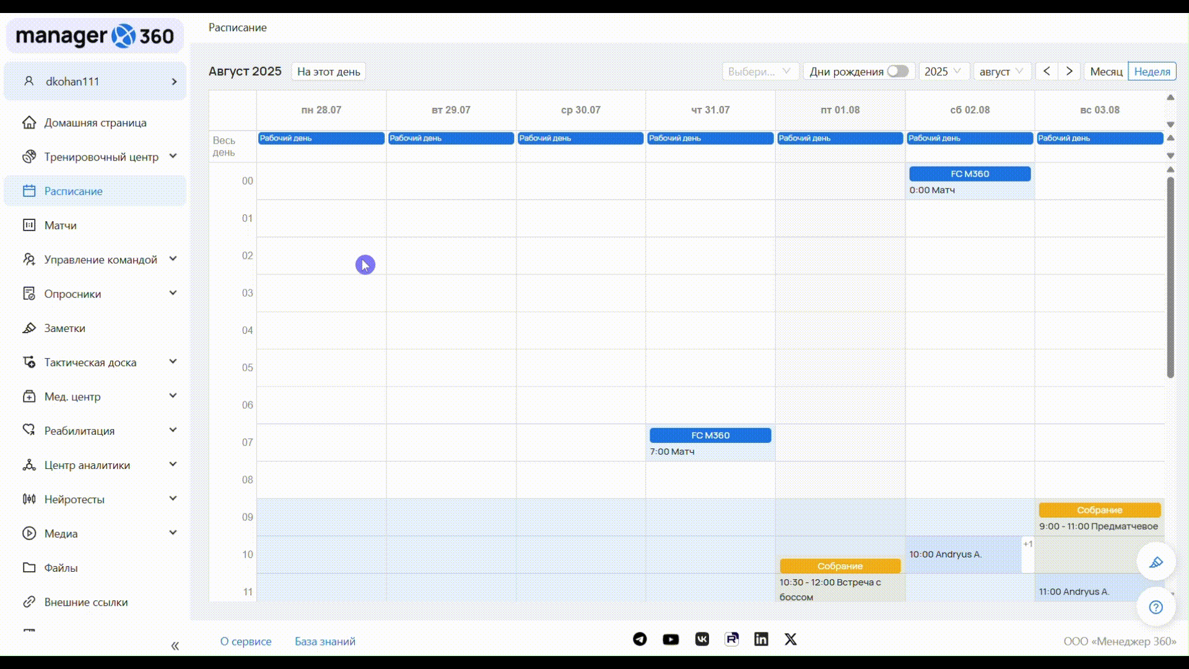The height and width of the screenshot is (669, 1189).
Task: Open LinkedIn icon in footer
Action: 761,639
